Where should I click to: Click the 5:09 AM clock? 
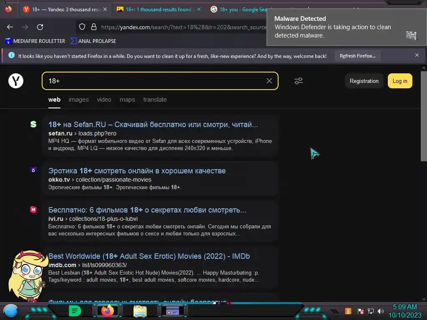404,307
